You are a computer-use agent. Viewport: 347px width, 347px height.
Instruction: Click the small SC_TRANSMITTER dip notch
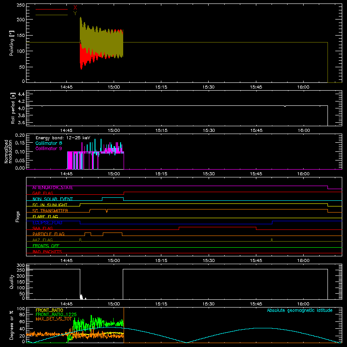pyautogui.click(x=107, y=211)
